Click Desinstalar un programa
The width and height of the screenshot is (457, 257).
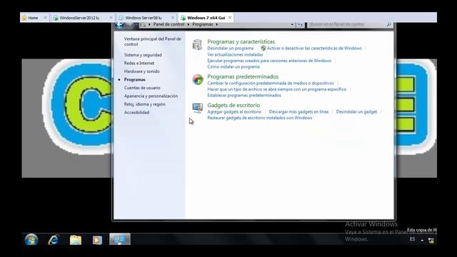(230, 49)
